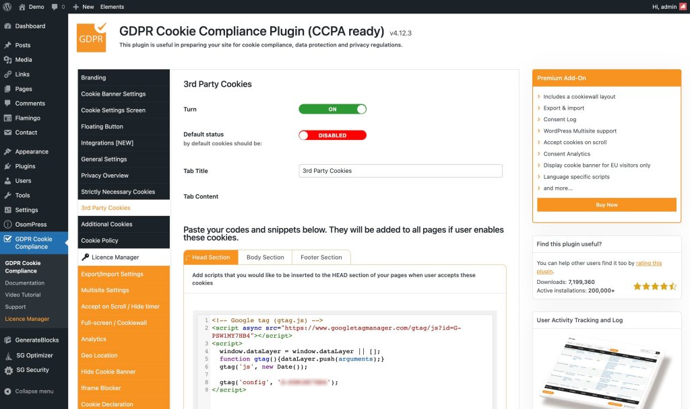Open Elements in the admin bar
690x409 pixels.
click(112, 7)
